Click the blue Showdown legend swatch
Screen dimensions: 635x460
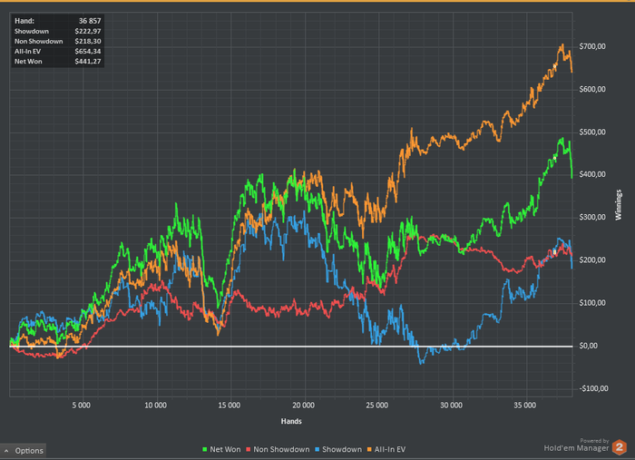pos(317,449)
